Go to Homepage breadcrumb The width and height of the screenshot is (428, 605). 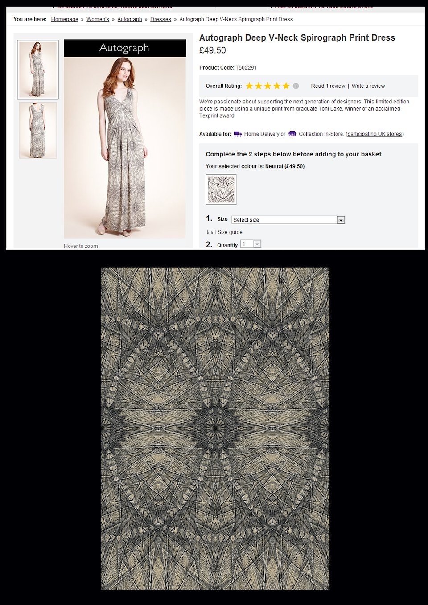point(65,19)
